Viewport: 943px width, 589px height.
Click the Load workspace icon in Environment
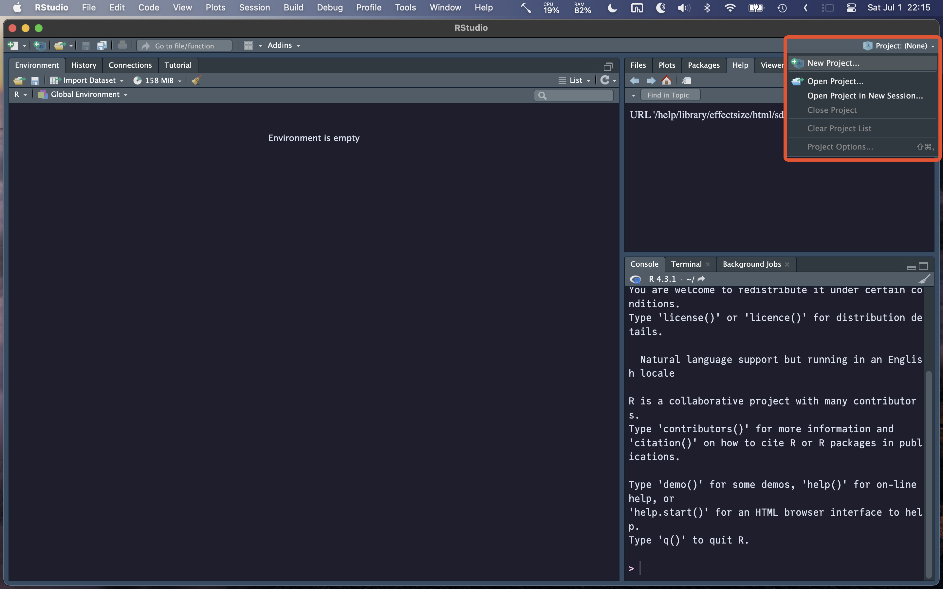(19, 80)
